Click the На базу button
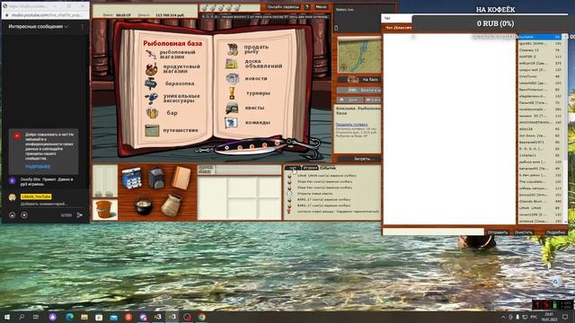 (x=359, y=80)
